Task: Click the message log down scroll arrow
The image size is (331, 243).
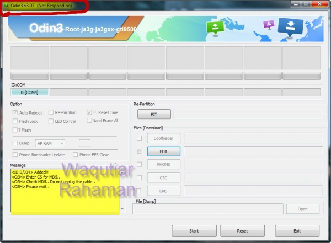Action: tap(122, 209)
